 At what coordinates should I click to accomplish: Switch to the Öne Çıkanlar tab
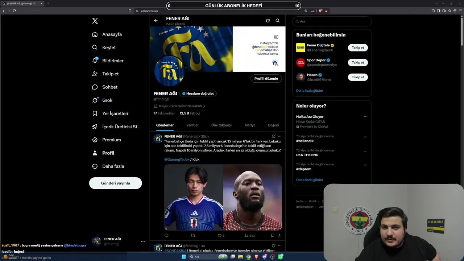tap(221, 125)
